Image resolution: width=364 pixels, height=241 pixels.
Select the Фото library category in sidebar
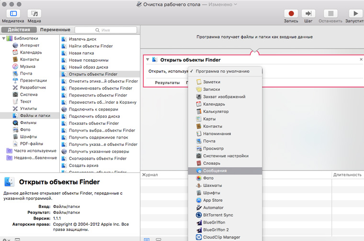(x=25, y=130)
